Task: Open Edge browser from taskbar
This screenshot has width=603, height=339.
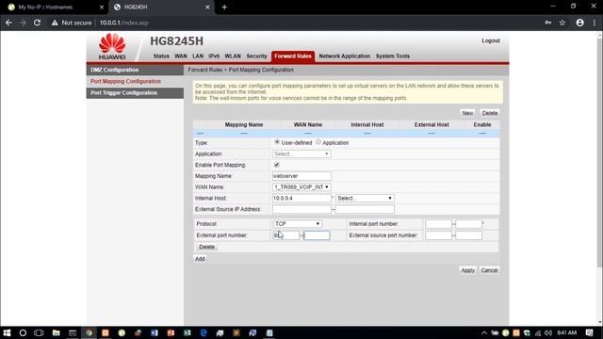Action: [204, 332]
